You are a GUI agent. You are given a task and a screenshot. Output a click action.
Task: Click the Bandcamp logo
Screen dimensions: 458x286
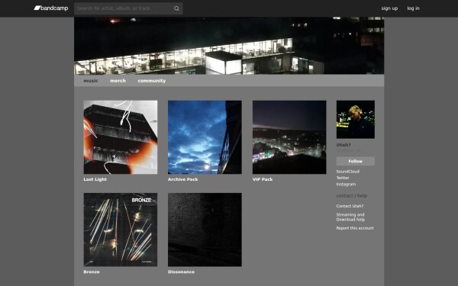pyautogui.click(x=51, y=8)
